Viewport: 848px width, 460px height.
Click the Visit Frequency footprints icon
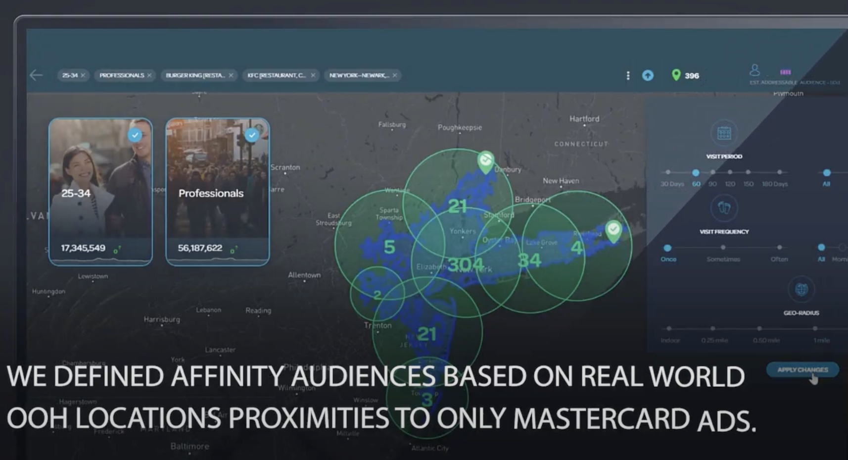point(724,208)
